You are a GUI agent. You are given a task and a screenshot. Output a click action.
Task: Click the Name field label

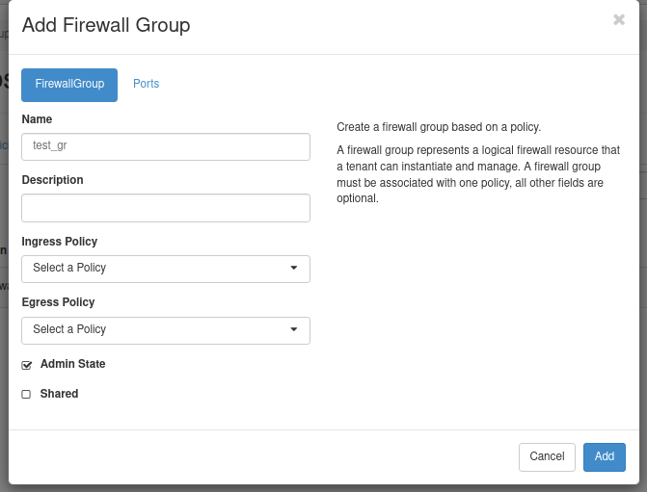click(37, 119)
